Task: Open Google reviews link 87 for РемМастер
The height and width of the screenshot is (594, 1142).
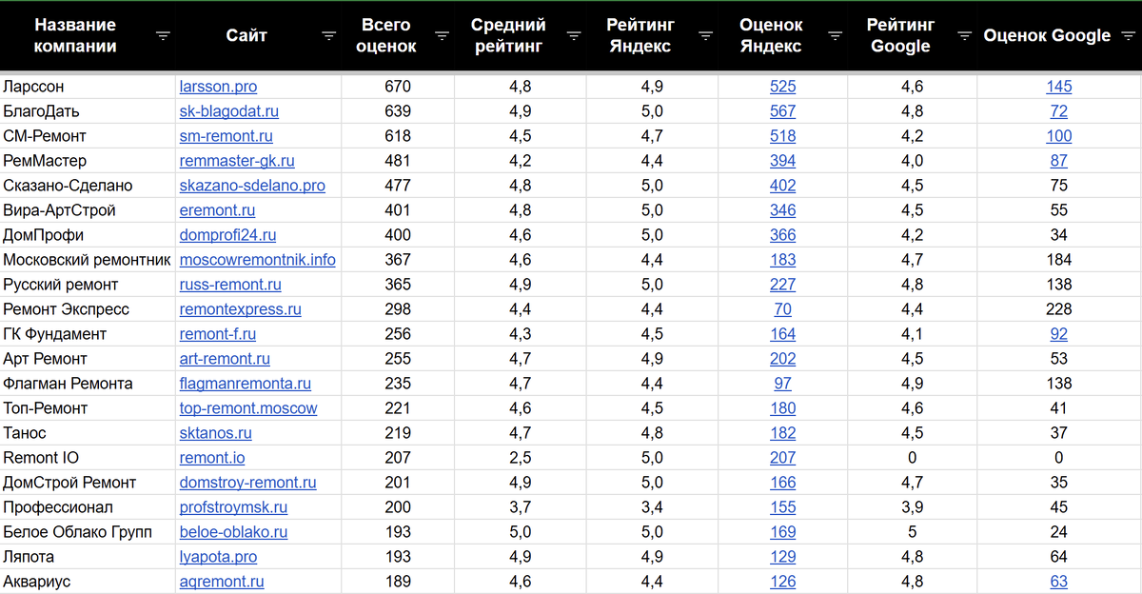Action: coord(1059,161)
